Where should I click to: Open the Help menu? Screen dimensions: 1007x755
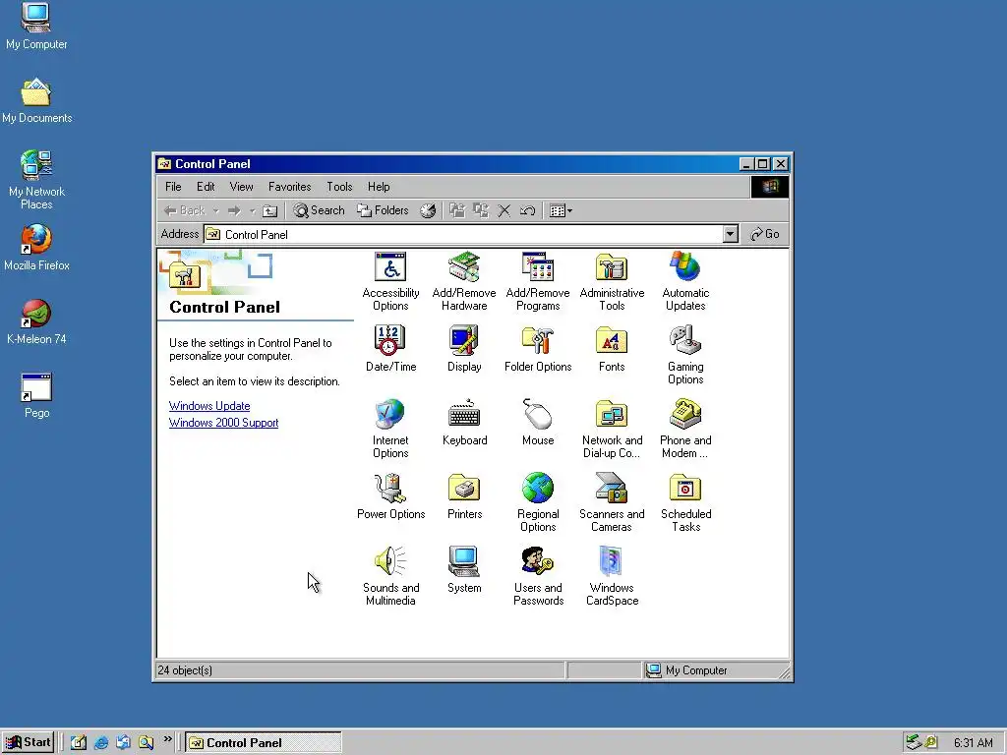[x=379, y=187]
